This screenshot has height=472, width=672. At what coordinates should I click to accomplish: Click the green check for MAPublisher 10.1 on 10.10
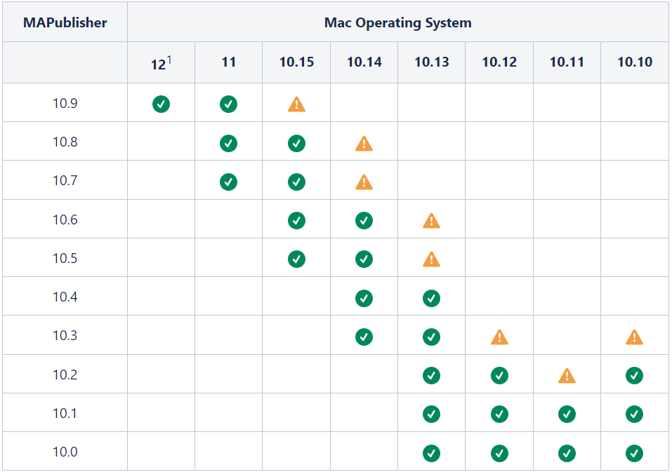tap(634, 414)
